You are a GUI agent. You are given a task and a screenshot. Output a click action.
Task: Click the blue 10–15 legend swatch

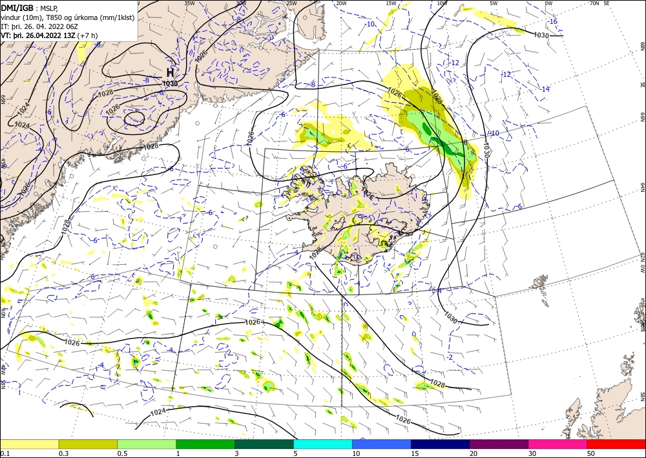[x=382, y=444]
